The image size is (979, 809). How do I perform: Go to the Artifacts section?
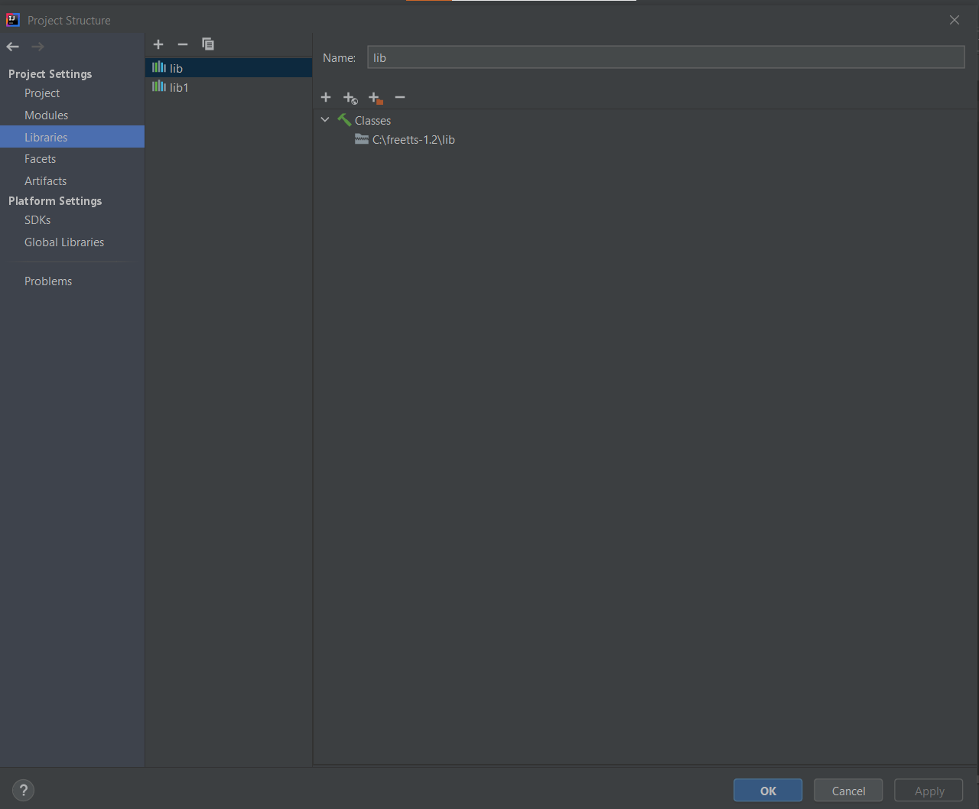click(x=45, y=181)
